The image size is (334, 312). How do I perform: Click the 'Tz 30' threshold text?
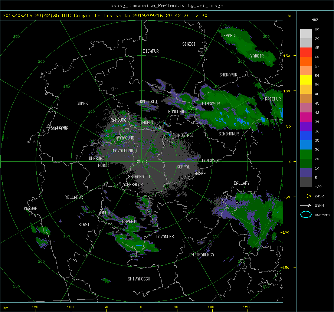click(x=200, y=16)
